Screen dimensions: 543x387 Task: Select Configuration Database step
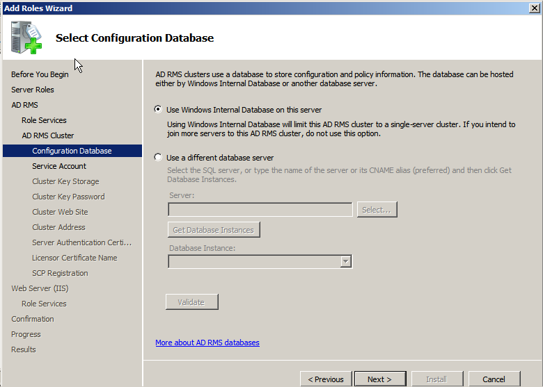[x=72, y=151]
